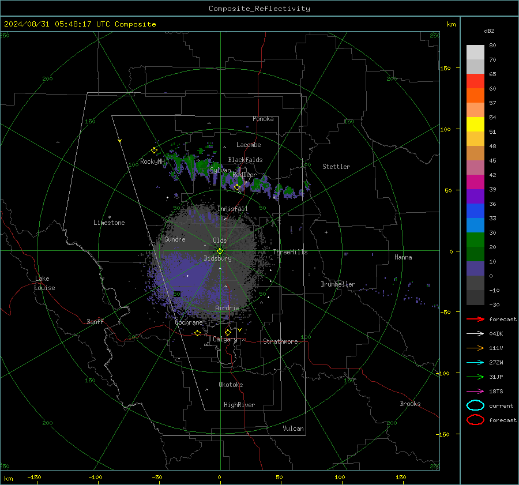Click the cyan 'current' ellipse legend icon

pos(475,405)
